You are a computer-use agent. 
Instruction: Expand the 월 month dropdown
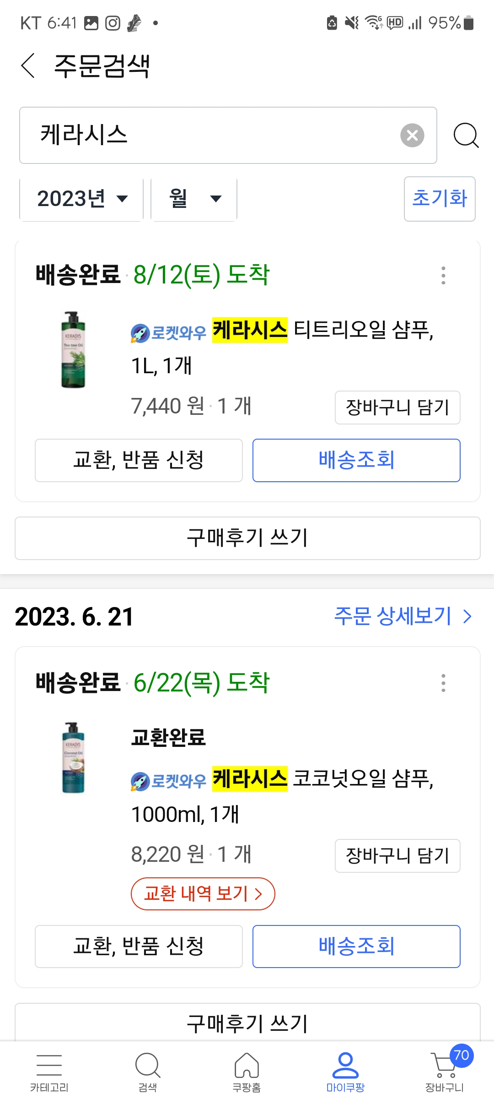click(x=194, y=199)
